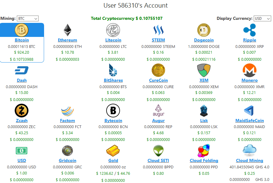
Task: Select the Gold link
Action: pyautogui.click(x=113, y=160)
